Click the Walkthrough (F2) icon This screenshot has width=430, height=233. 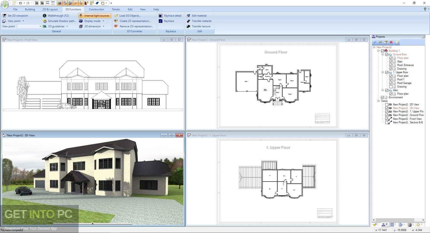pos(45,16)
